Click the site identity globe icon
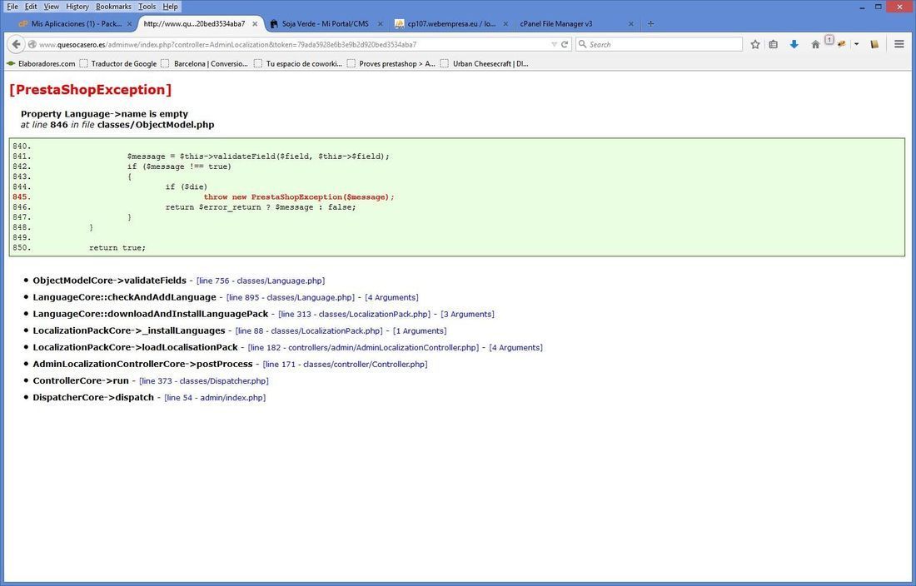916x586 pixels. (x=32, y=44)
